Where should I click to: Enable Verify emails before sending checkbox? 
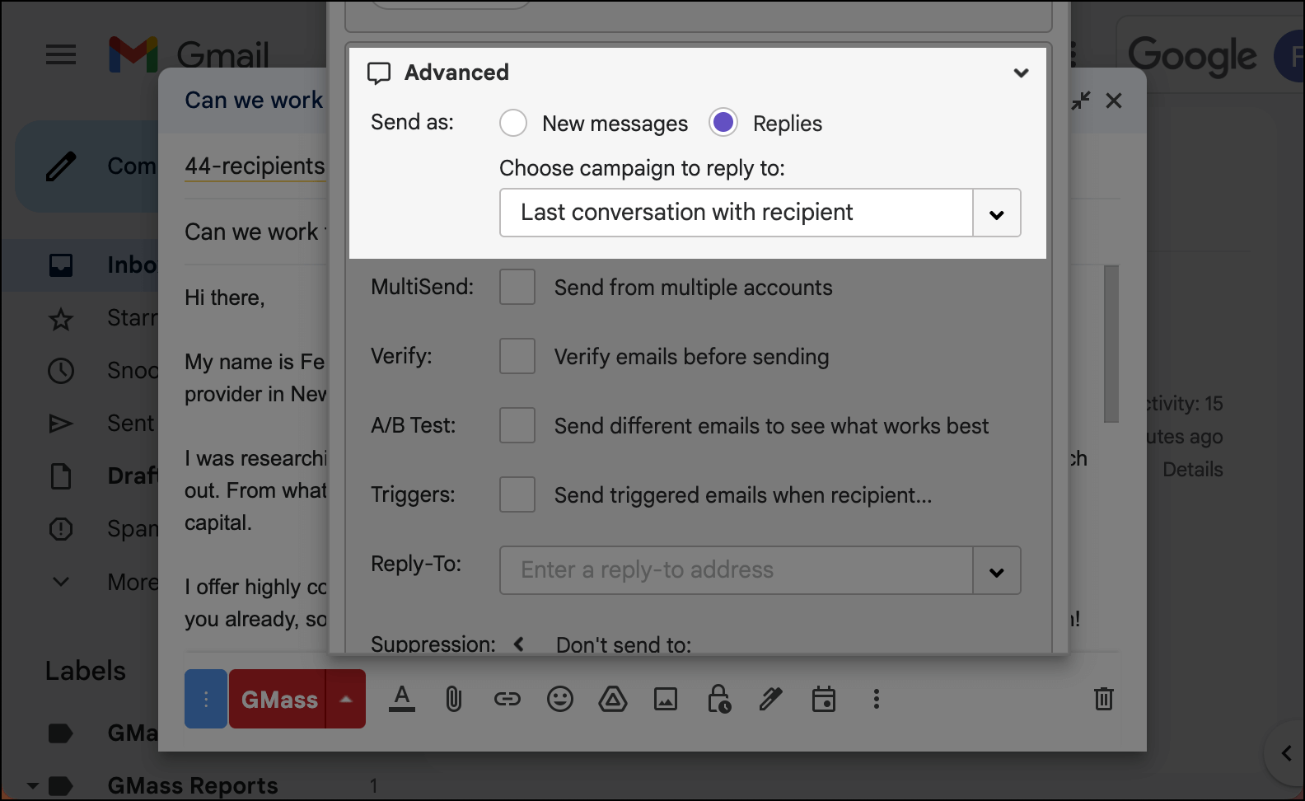coord(517,356)
